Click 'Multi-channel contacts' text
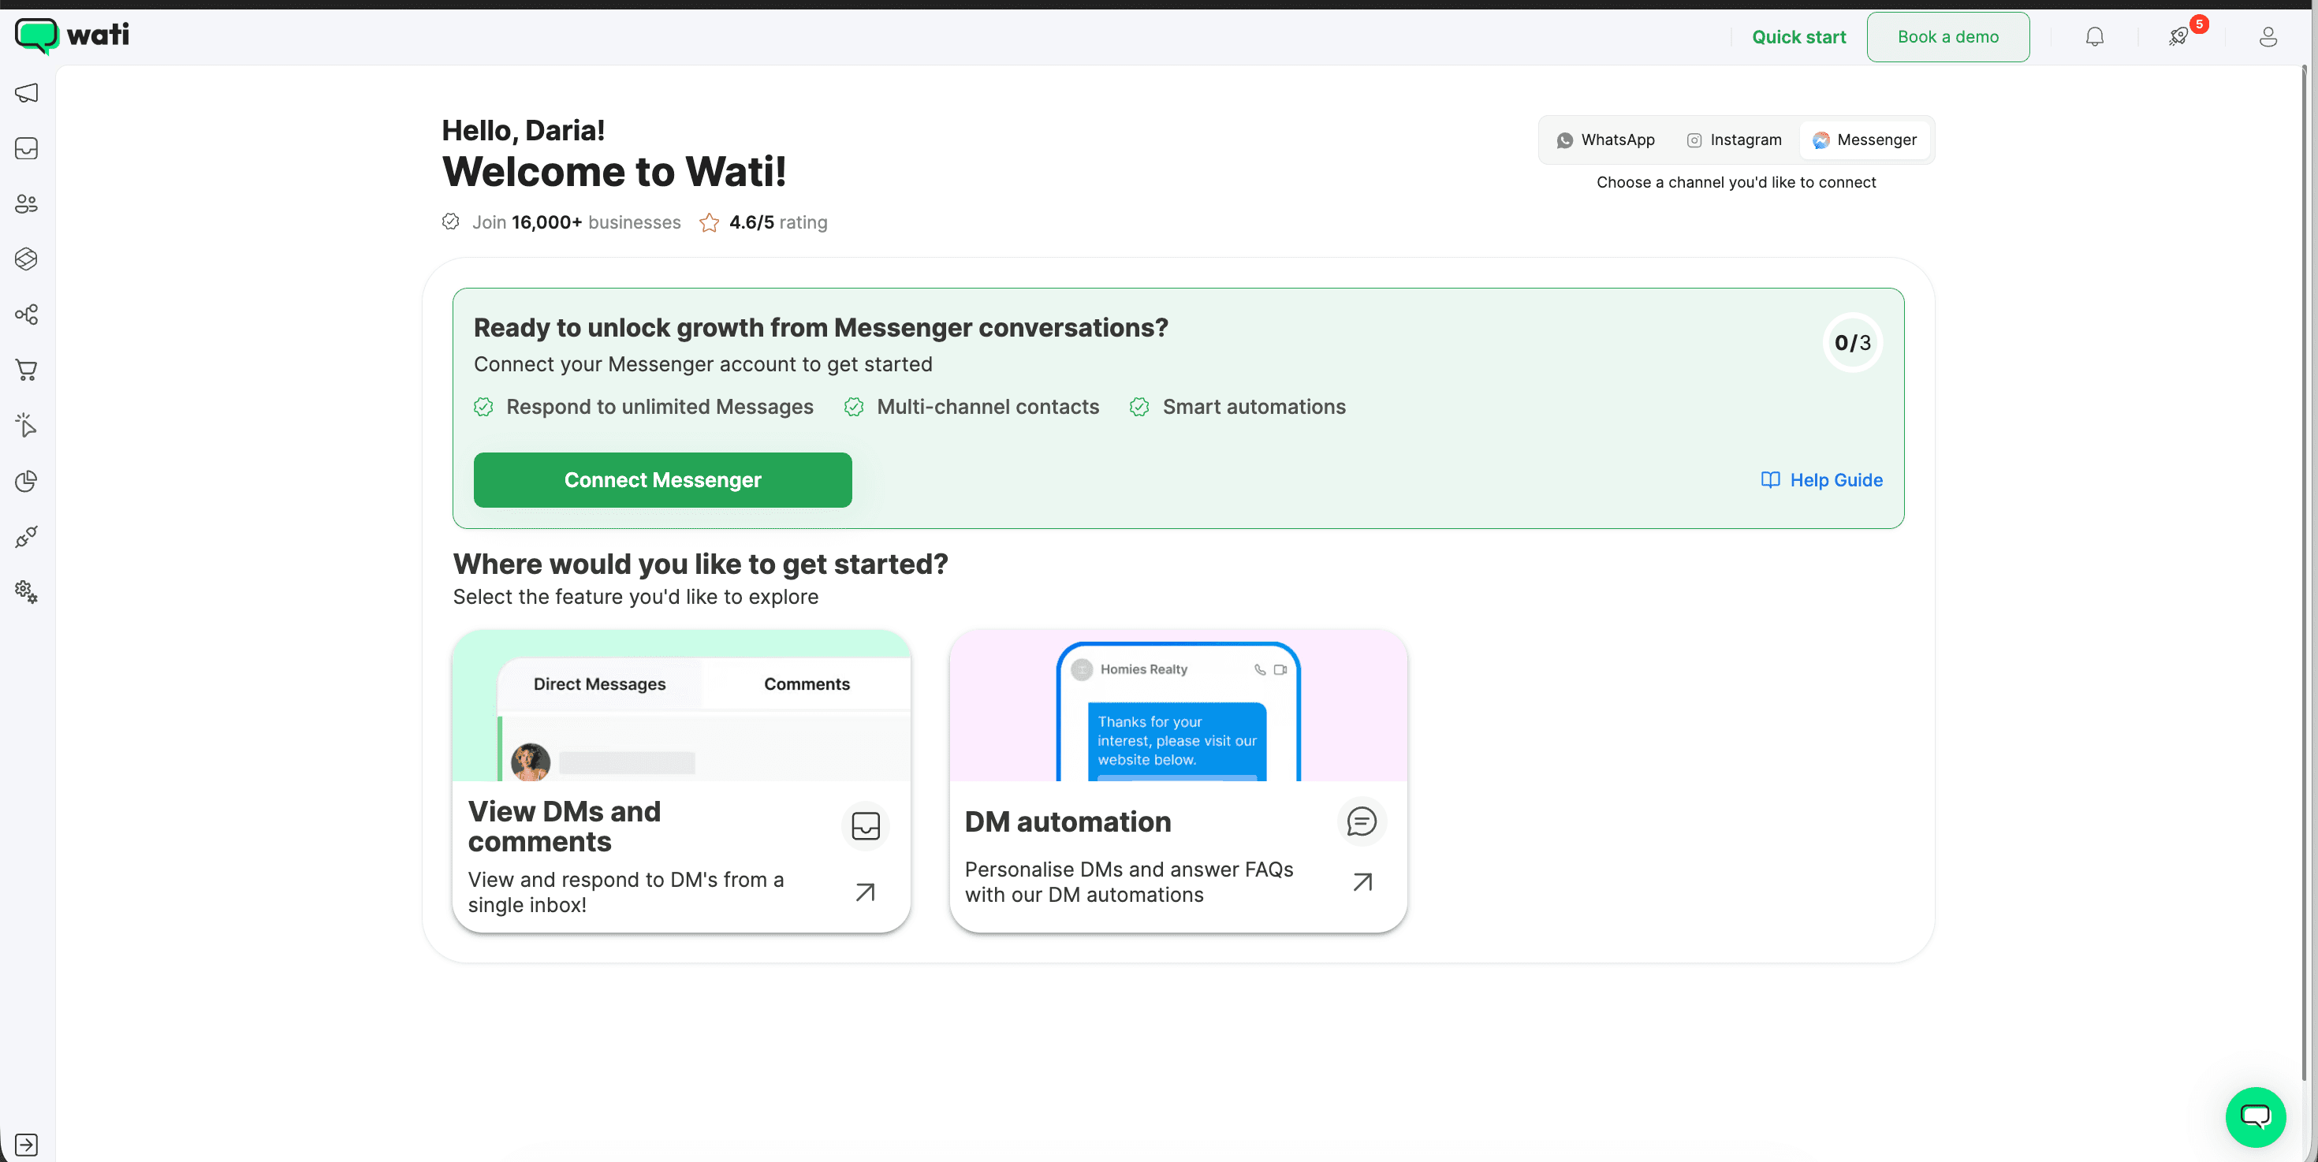2318x1162 pixels. (x=987, y=407)
